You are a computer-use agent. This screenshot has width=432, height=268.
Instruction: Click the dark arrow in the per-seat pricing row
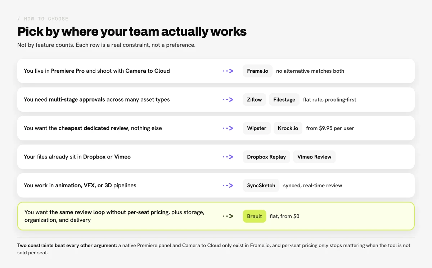228,216
